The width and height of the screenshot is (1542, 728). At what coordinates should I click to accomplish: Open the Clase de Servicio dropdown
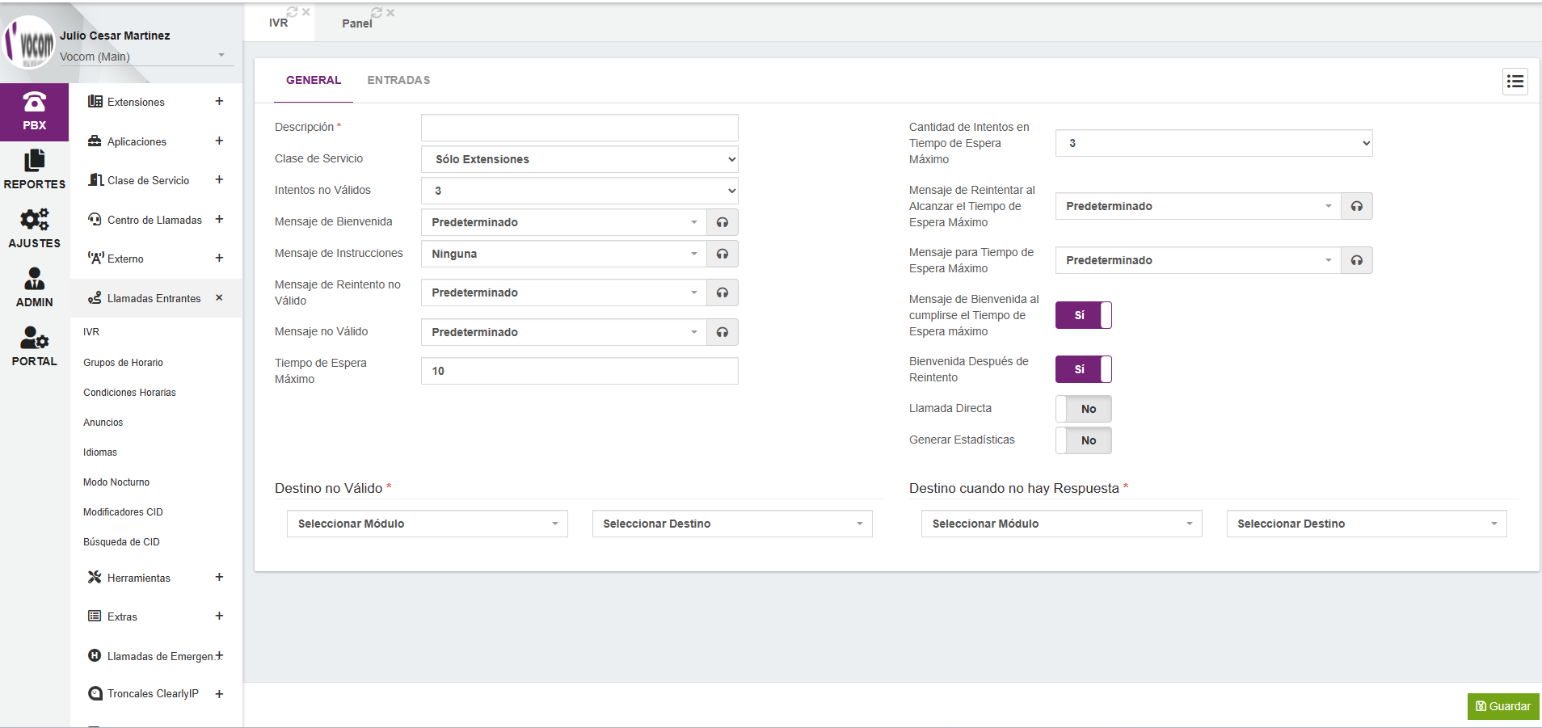(x=579, y=159)
